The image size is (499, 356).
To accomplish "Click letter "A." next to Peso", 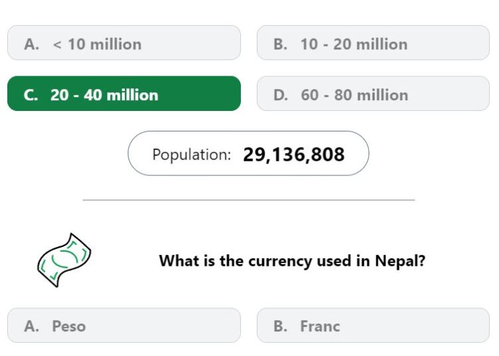I will pyautogui.click(x=31, y=326).
